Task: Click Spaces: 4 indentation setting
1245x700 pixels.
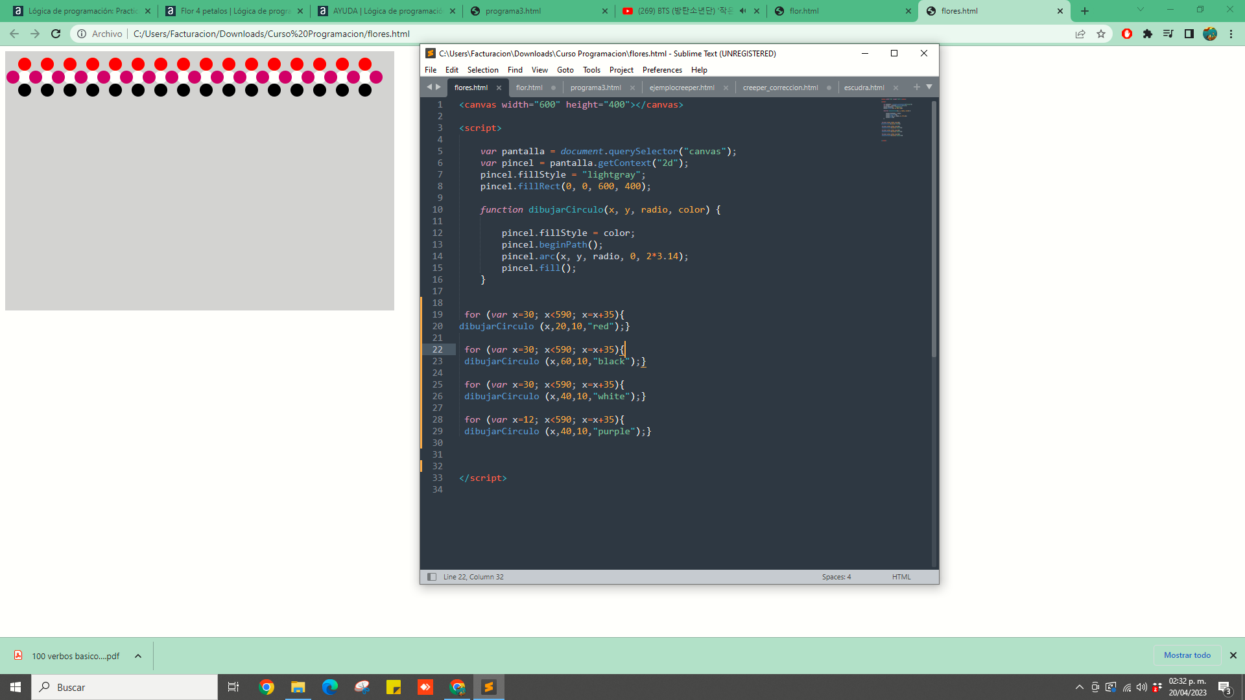Action: (x=836, y=577)
